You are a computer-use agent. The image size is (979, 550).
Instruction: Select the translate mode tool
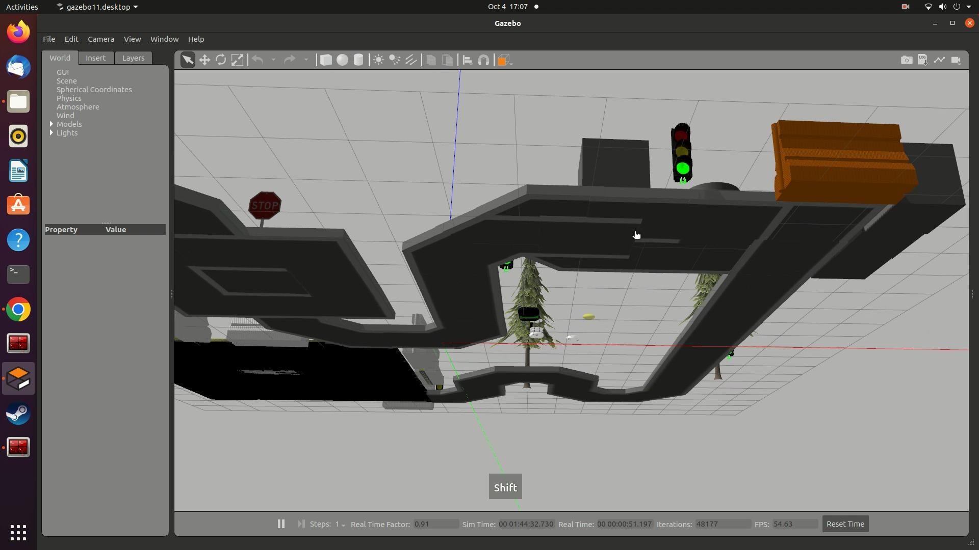coord(204,60)
